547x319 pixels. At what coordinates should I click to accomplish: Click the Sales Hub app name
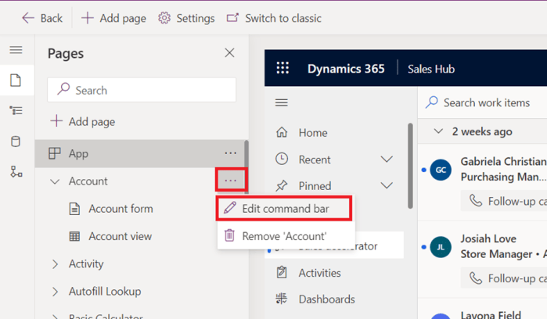431,69
